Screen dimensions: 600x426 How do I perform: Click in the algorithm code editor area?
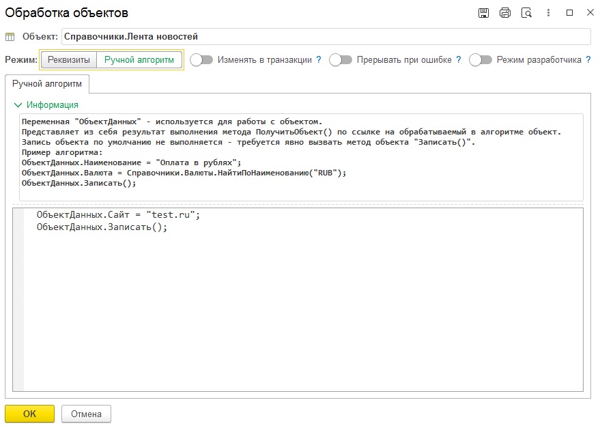point(300,307)
